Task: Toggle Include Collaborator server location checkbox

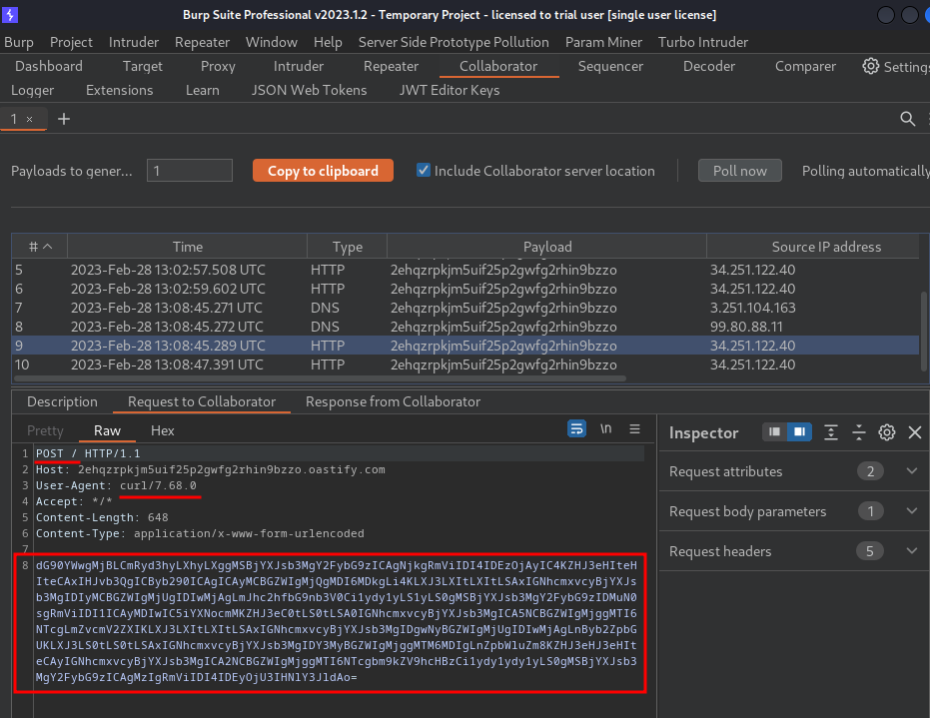Action: tap(424, 170)
